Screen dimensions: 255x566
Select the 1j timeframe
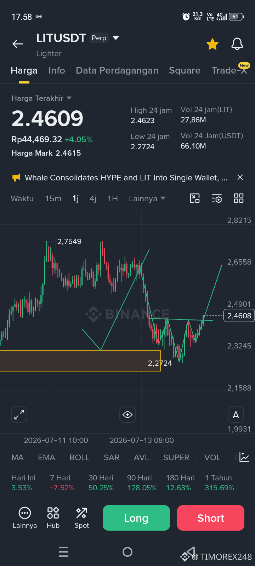click(75, 198)
